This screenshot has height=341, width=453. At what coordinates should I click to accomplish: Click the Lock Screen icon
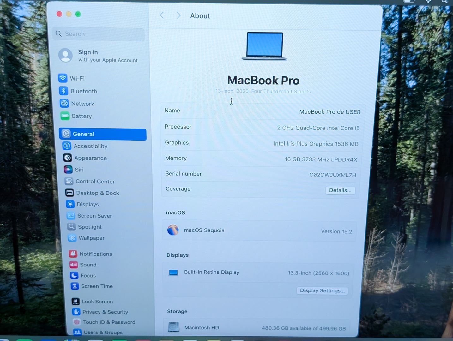tap(75, 302)
